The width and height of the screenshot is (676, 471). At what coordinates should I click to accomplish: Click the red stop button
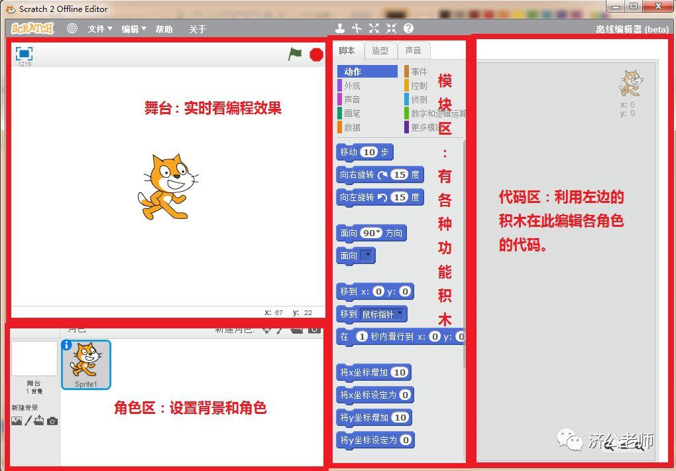pos(316,55)
